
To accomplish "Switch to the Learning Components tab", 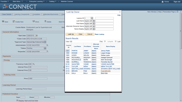I will point(22,14).
